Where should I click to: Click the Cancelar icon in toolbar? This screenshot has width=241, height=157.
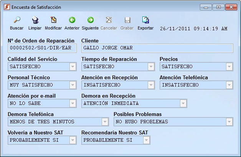[x=109, y=20]
